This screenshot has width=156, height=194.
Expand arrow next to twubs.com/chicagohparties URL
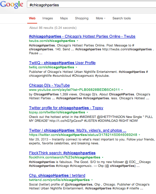click(x=77, y=41)
